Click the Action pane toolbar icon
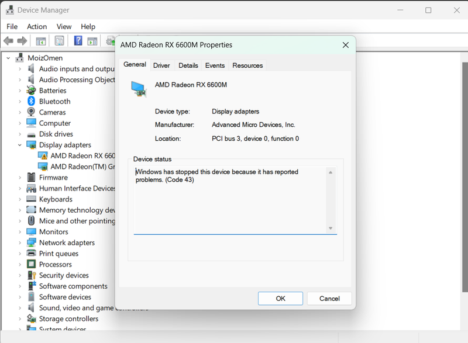This screenshot has width=468, height=343. click(92, 41)
